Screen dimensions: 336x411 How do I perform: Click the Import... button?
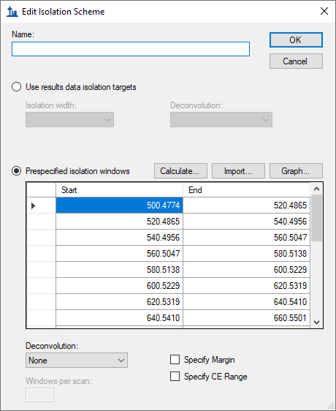pos(238,171)
